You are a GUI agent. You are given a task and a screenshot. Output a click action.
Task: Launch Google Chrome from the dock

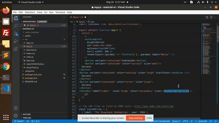(6, 66)
